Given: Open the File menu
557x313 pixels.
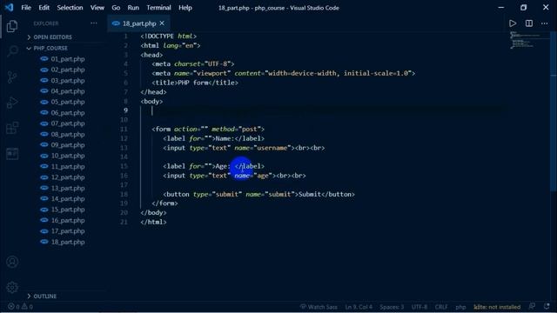Looking at the screenshot, I should [x=26, y=8].
